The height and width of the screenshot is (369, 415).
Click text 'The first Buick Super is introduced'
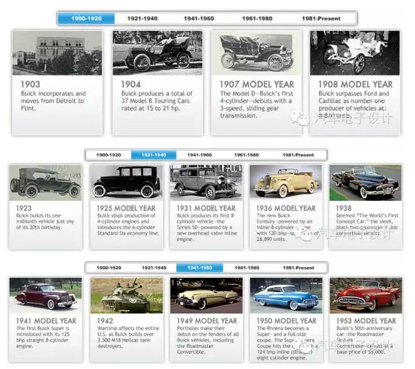(43, 337)
